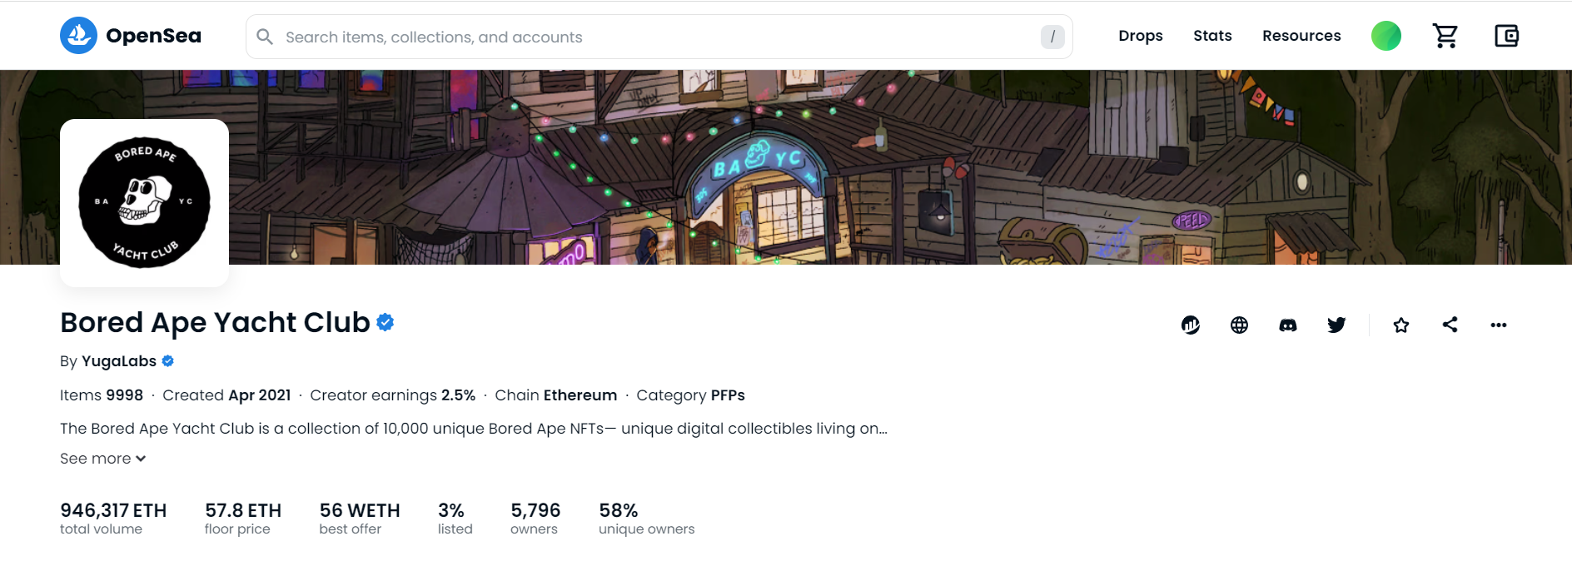This screenshot has width=1572, height=566.
Task: Click Creator earnings 2.5% text
Action: [x=393, y=395]
